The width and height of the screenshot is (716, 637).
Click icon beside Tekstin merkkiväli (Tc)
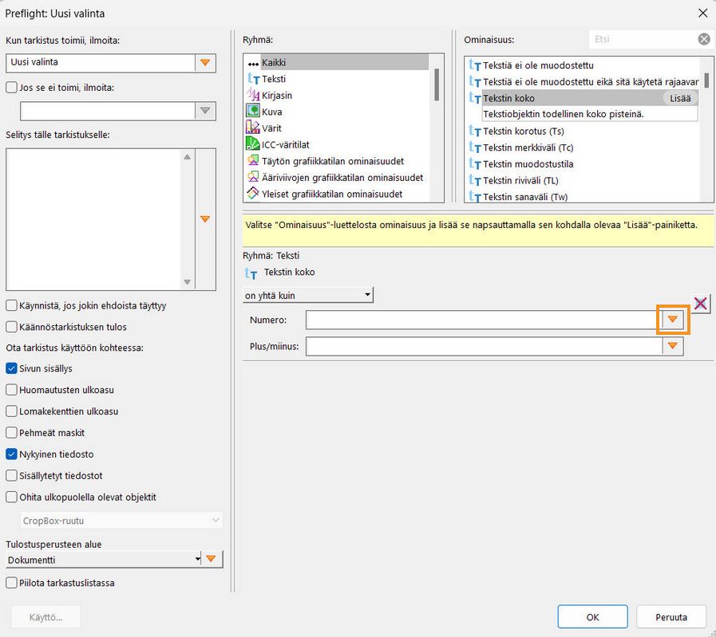pos(475,147)
